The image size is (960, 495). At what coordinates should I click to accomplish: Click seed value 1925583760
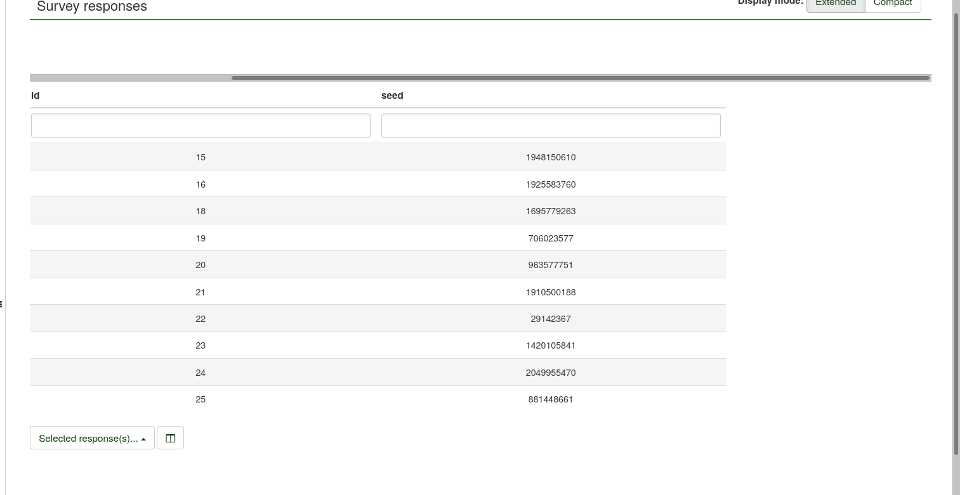550,184
